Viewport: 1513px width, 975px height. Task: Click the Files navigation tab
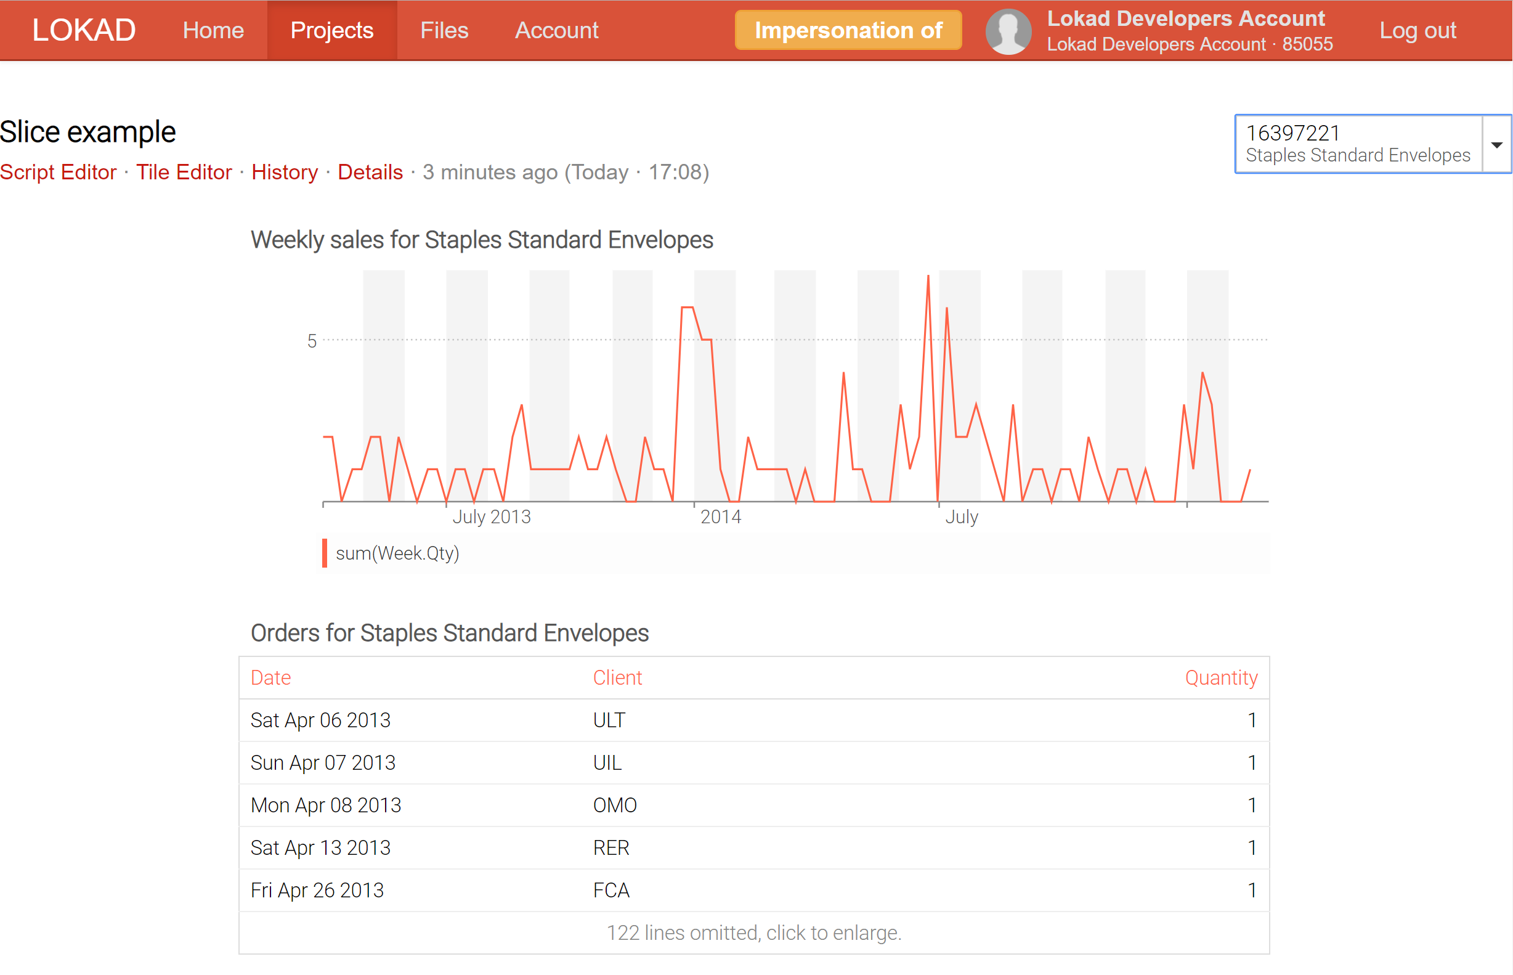pos(444,30)
